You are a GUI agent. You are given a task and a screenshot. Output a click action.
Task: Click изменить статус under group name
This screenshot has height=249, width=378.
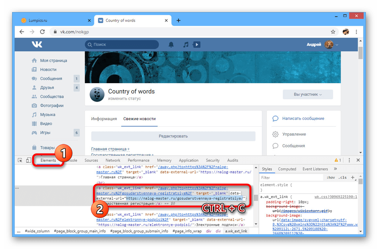(x=124, y=99)
